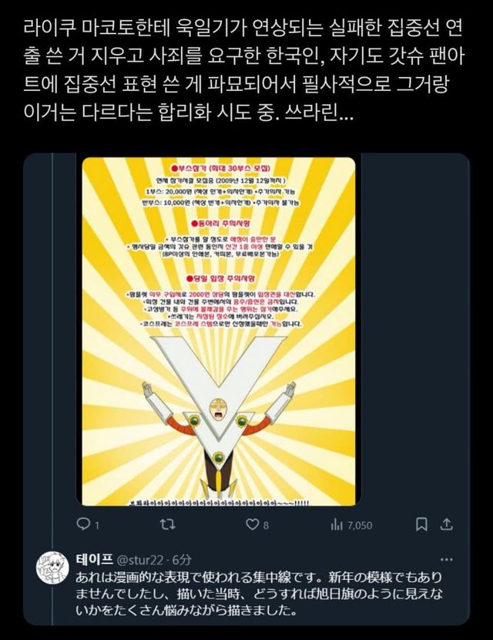Open the quoted Japanese tweet text
This screenshot has width=493, height=640.
260,594
